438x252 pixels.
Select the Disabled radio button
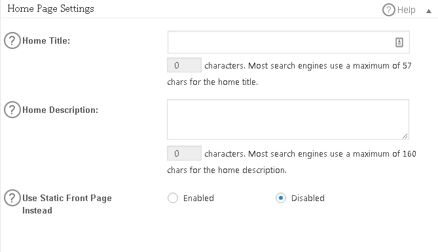pos(281,198)
